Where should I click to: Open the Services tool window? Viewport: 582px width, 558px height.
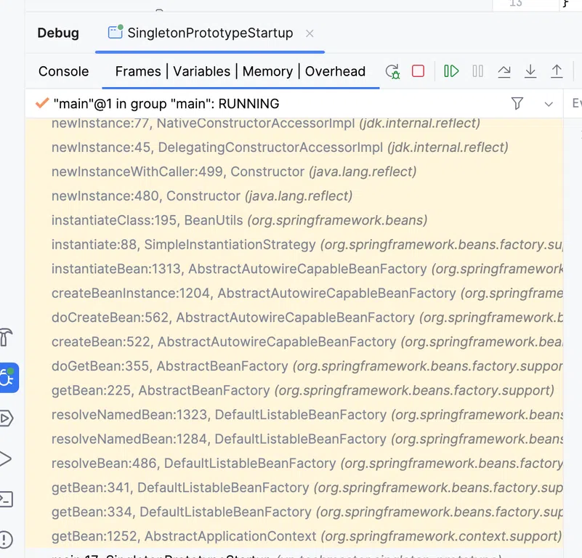(x=7, y=418)
